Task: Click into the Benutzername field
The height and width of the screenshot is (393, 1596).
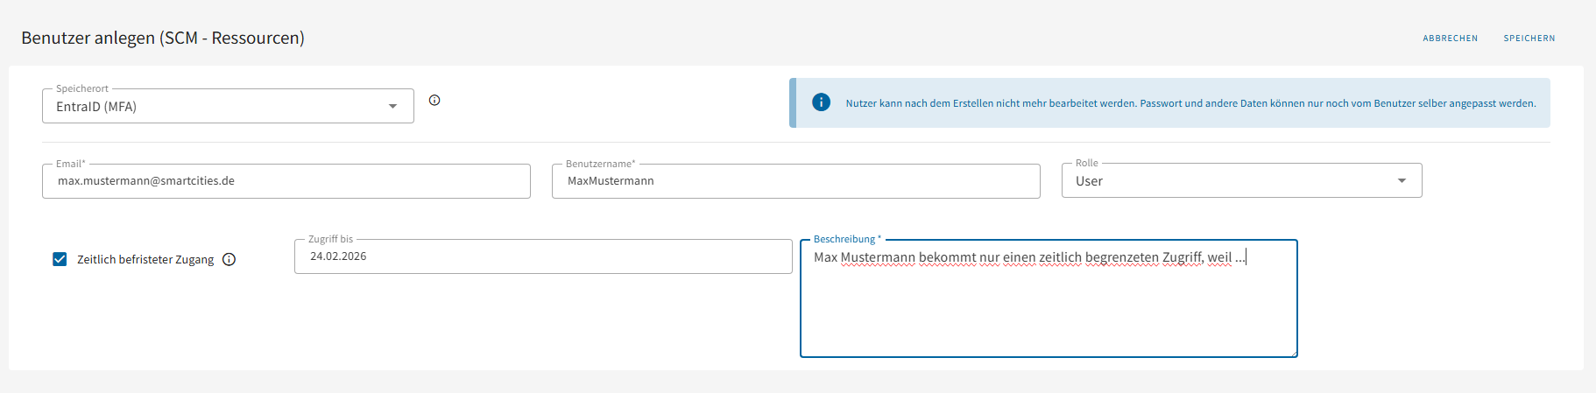Action: [795, 181]
